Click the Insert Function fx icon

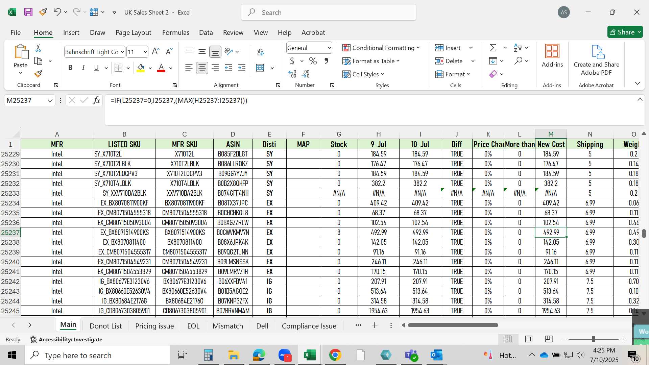coord(96,100)
